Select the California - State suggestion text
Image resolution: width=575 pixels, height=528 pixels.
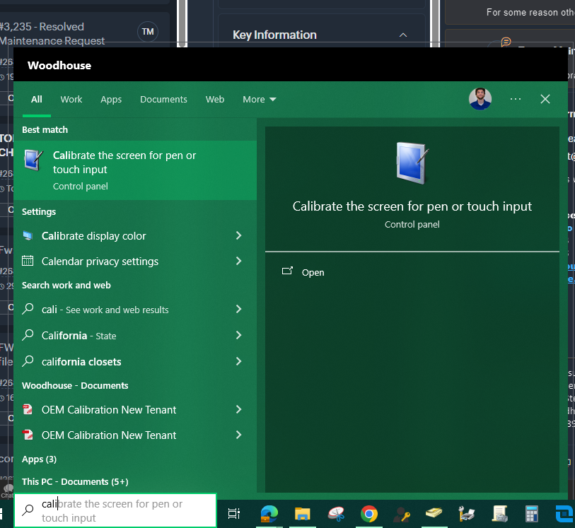79,336
